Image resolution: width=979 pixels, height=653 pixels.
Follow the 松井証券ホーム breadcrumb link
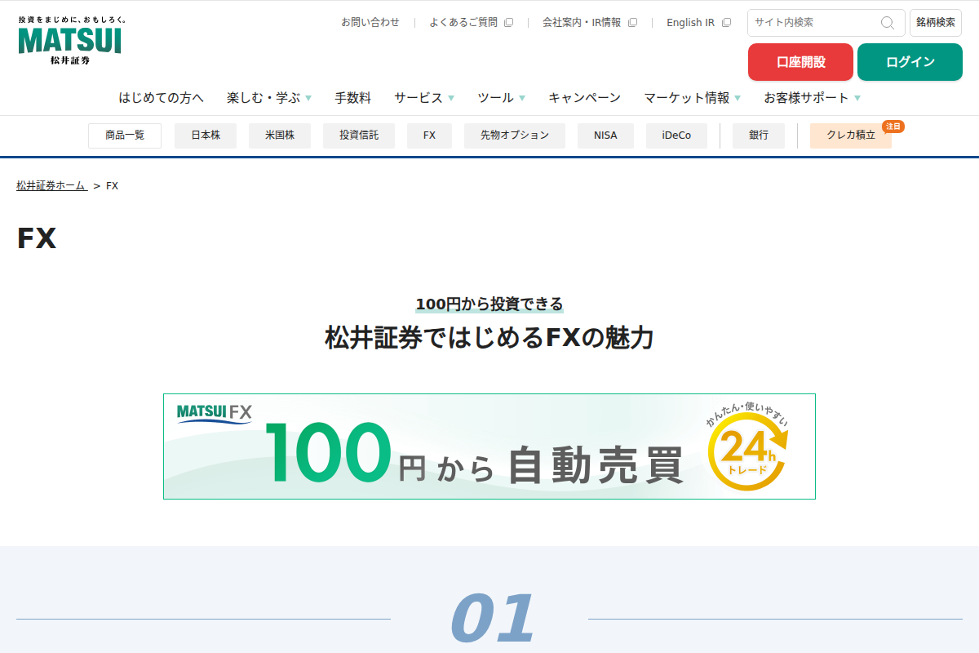coord(51,185)
